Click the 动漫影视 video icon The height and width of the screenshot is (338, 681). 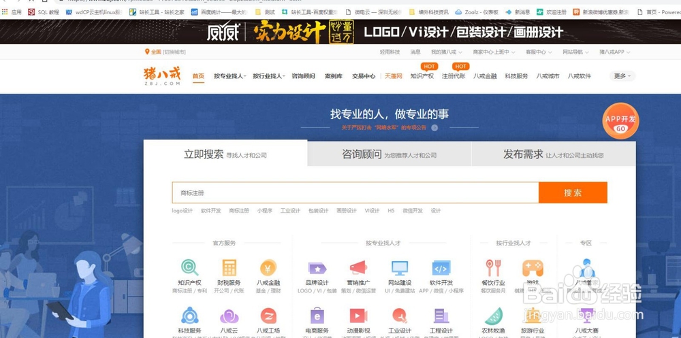point(358,316)
